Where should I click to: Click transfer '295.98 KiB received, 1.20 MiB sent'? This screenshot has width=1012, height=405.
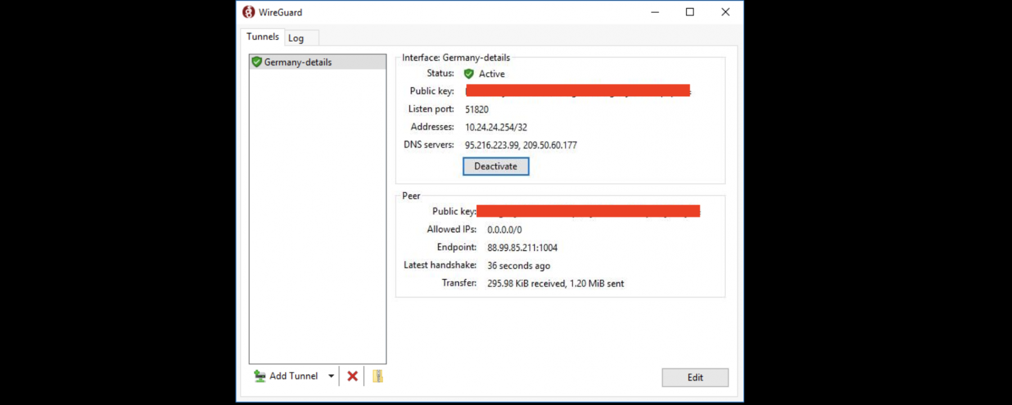555,283
